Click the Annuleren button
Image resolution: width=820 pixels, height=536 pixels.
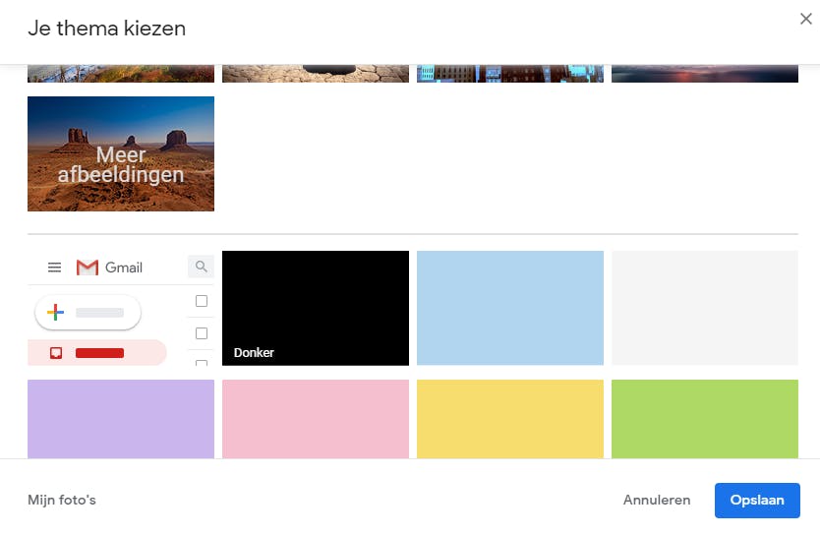coord(657,500)
